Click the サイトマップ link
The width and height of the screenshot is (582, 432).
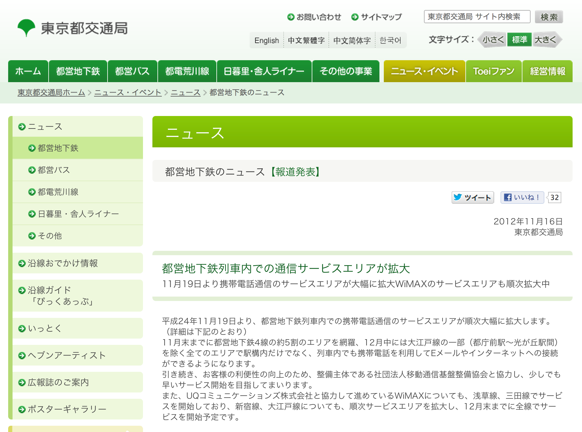(x=377, y=17)
